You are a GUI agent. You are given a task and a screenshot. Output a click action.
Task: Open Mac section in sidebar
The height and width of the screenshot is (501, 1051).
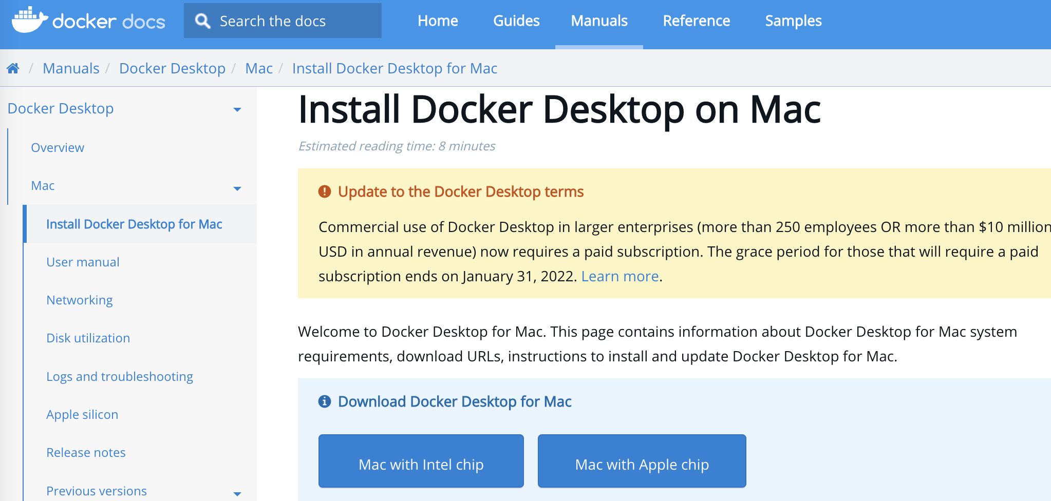(43, 185)
